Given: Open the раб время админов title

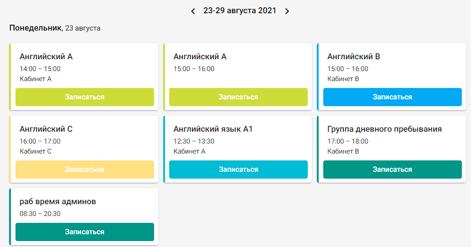Looking at the screenshot, I should (x=58, y=202).
